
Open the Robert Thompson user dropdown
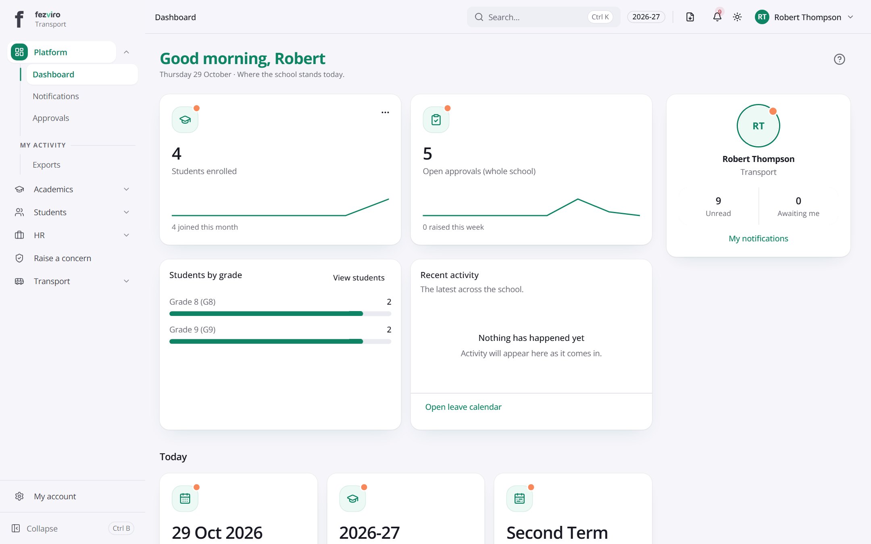click(804, 17)
